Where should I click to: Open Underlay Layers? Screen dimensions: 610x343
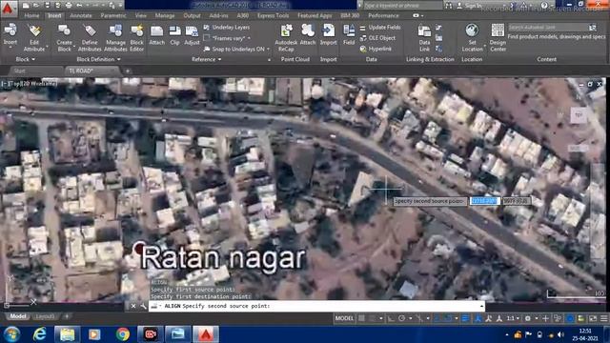[x=227, y=28]
